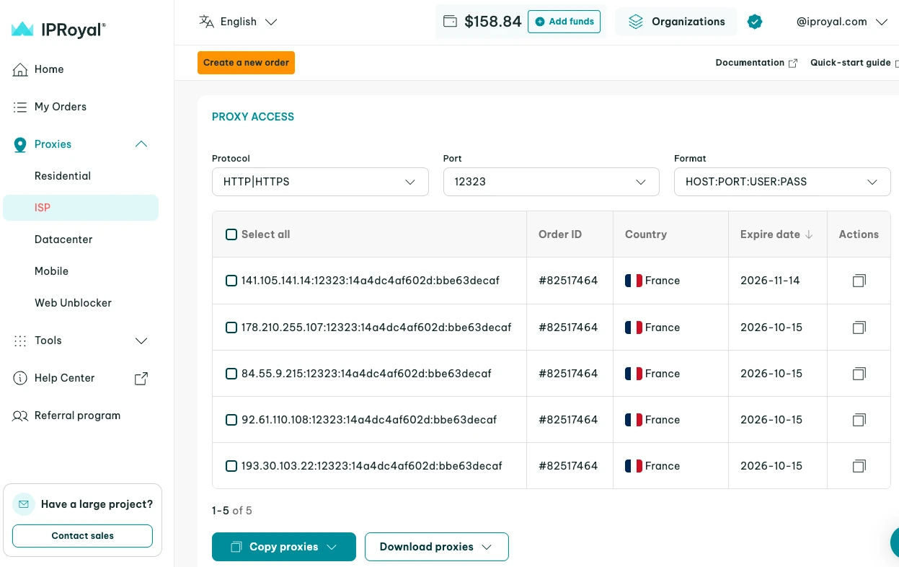This screenshot has height=567, width=899.
Task: Open the Format HOST:PORT:USER:PASS dropdown
Action: pos(782,182)
